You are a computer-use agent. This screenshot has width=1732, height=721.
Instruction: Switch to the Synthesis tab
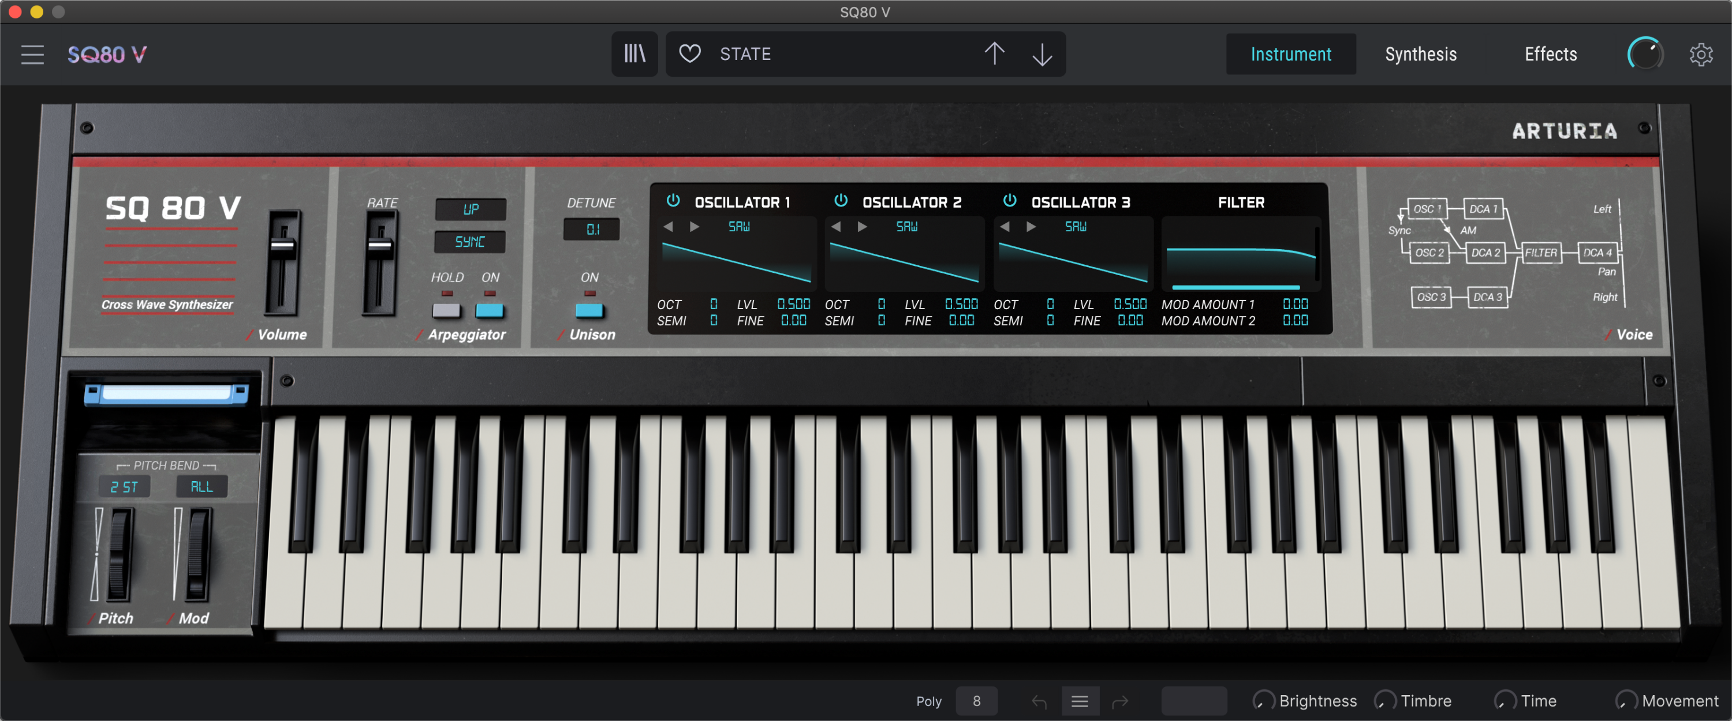coord(1420,54)
